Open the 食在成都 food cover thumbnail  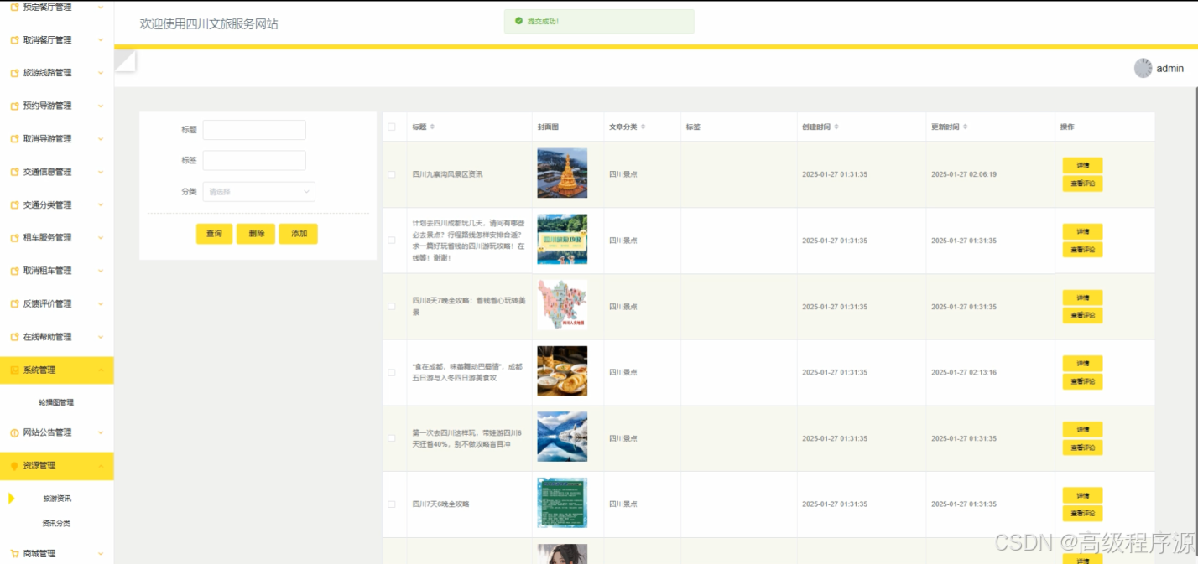click(x=562, y=371)
